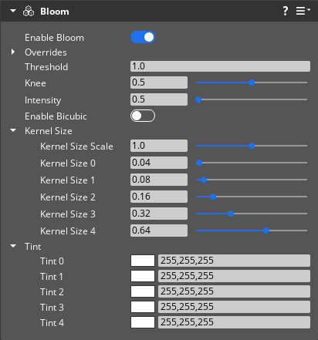Viewport: 318px width, 340px height.
Task: Click the Kernel Size 4 value field
Action: tap(159, 231)
